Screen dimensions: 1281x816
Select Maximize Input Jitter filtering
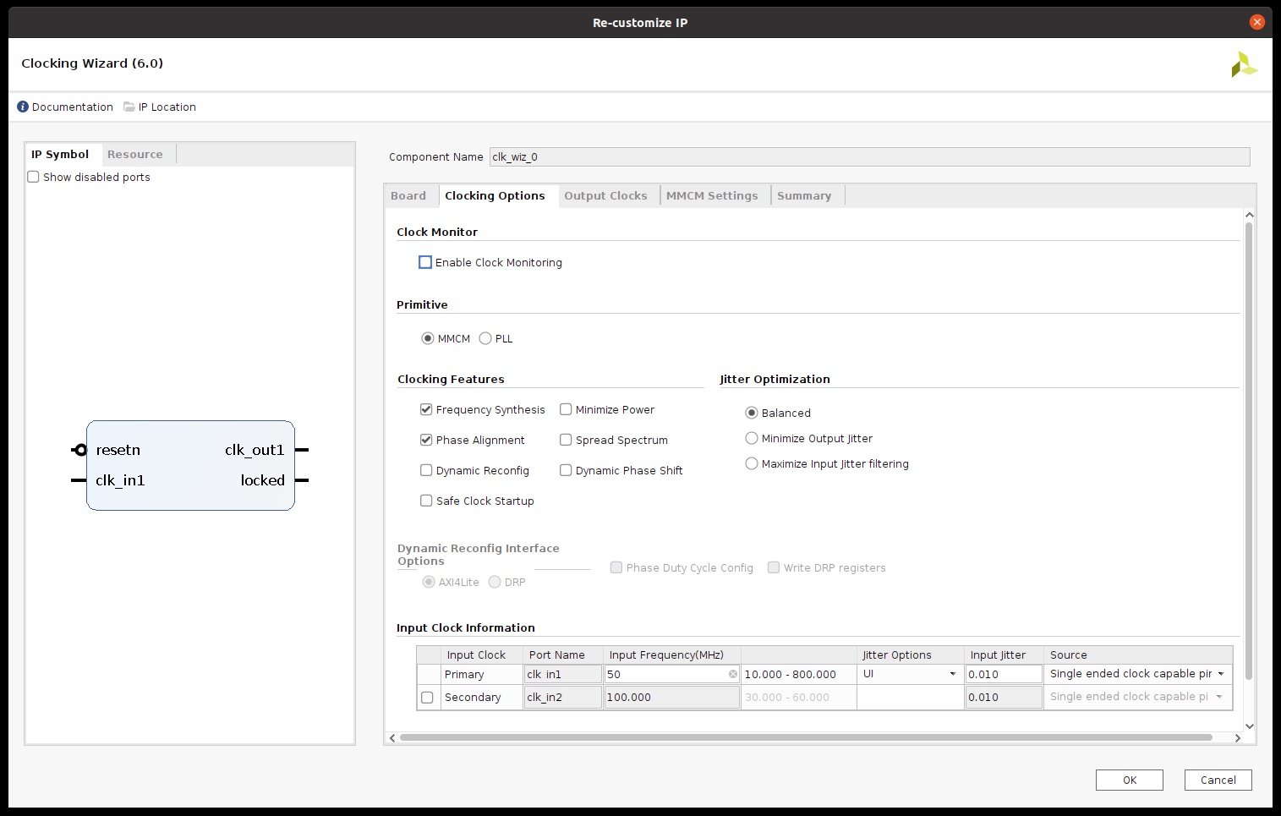(x=752, y=463)
